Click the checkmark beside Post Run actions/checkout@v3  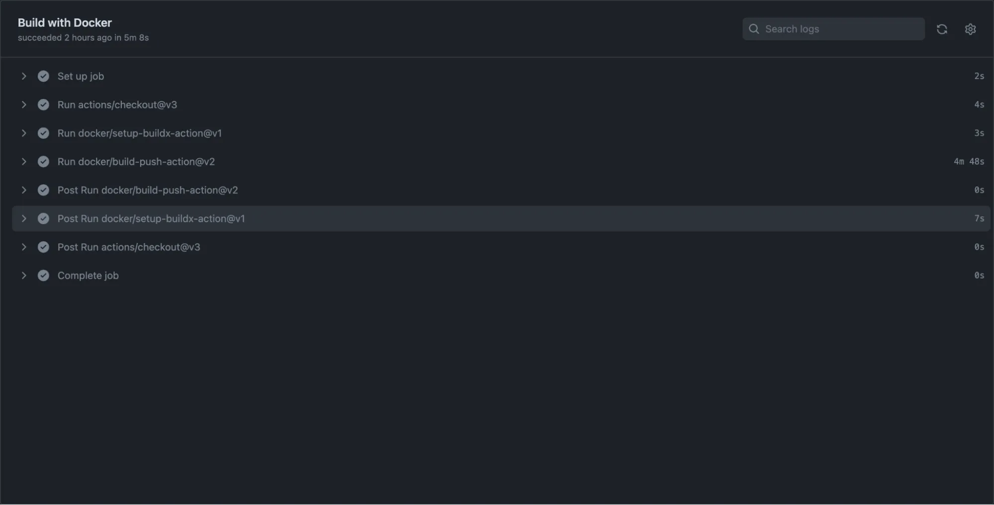[x=43, y=247]
